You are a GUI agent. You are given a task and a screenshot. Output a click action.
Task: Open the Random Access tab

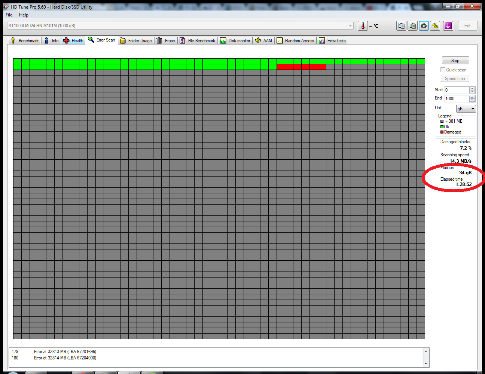(x=296, y=41)
